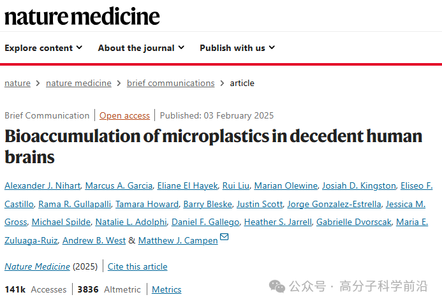
Task: Select author Marcus A. Garcia
Action: click(x=119, y=185)
